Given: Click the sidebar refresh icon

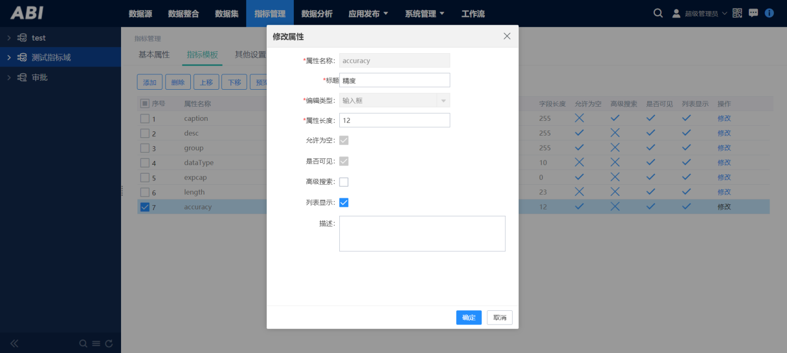Looking at the screenshot, I should click(109, 344).
